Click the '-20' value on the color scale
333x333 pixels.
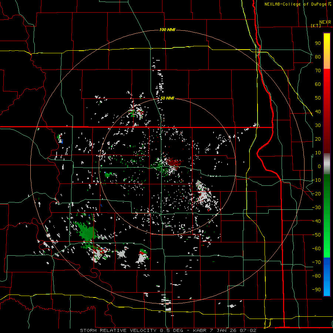pyautogui.click(x=316, y=194)
